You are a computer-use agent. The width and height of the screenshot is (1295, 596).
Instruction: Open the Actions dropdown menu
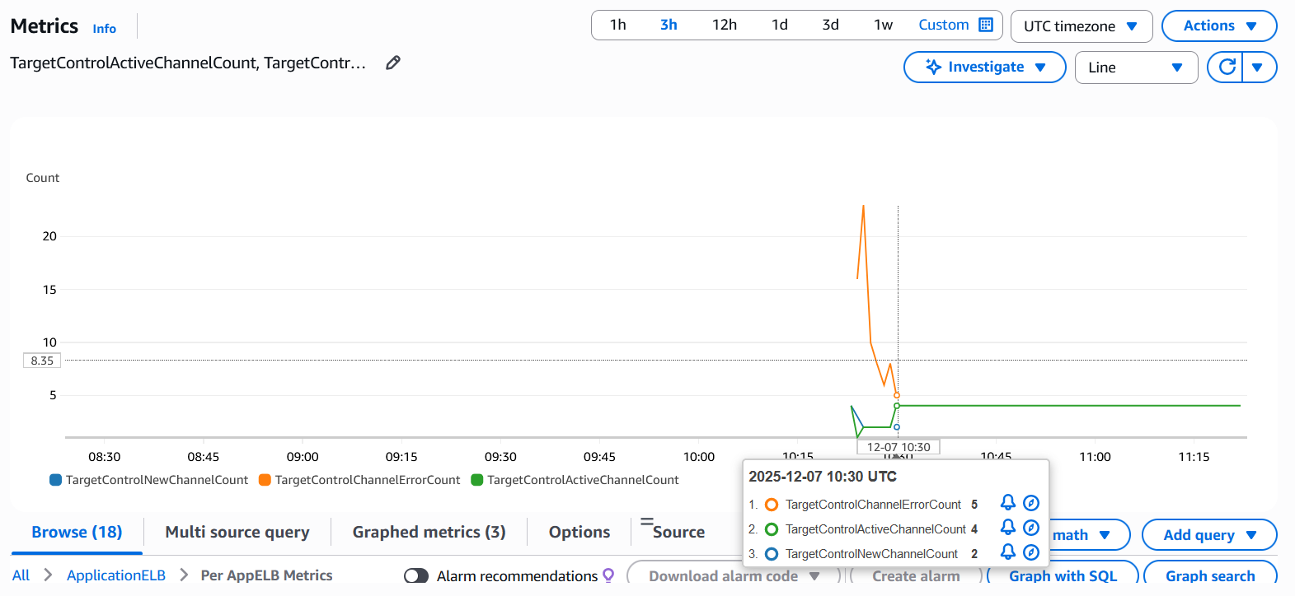point(1219,26)
